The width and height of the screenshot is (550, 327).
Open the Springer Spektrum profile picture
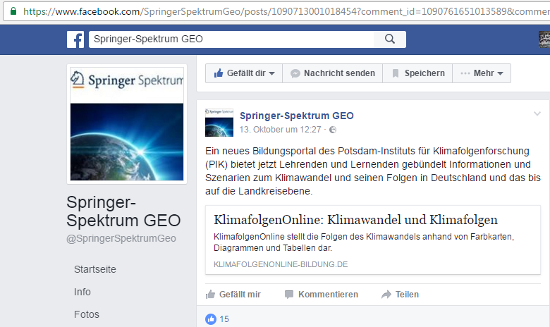tap(127, 123)
